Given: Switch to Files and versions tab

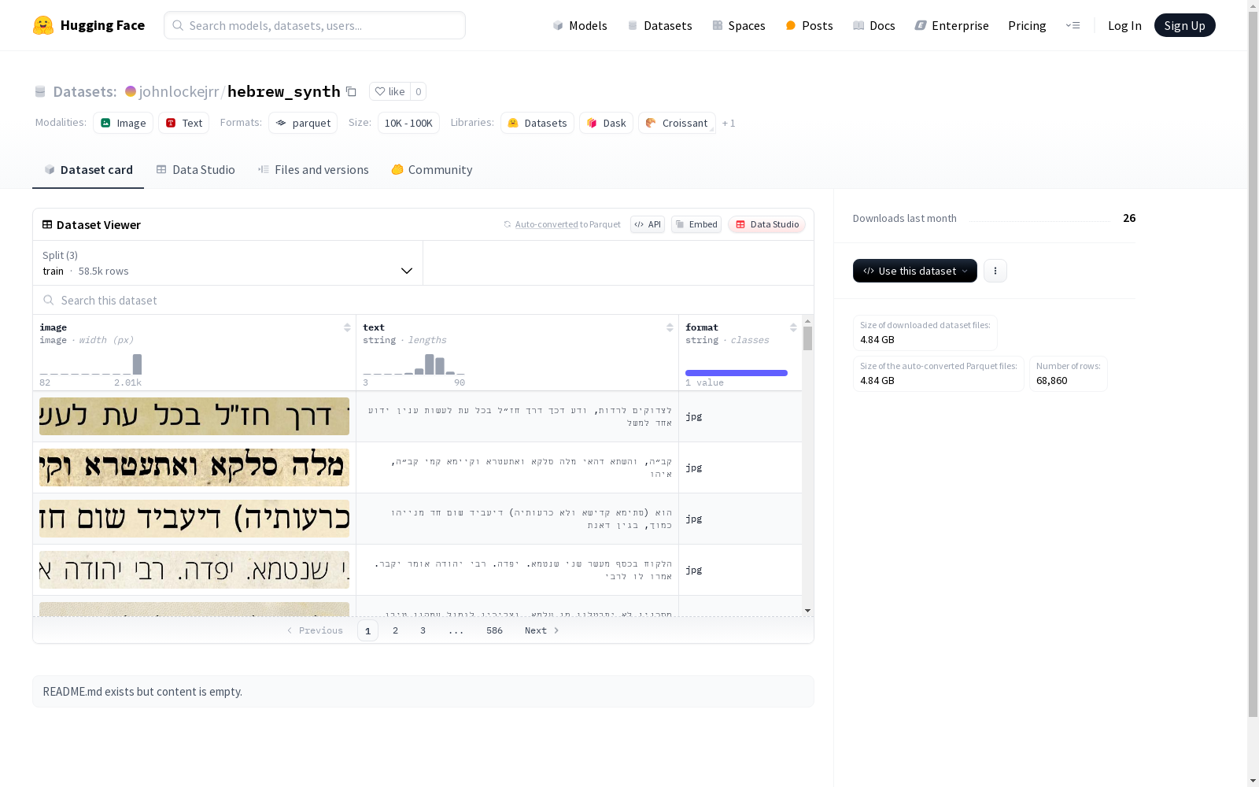Looking at the screenshot, I should pyautogui.click(x=313, y=169).
